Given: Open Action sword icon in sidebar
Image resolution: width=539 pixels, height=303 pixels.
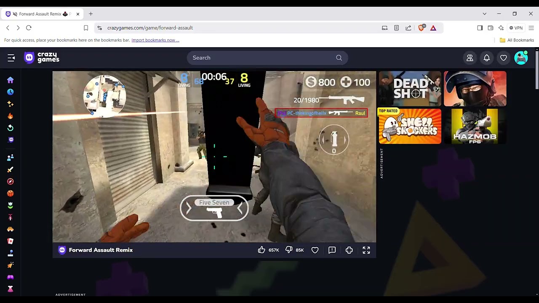Looking at the screenshot, I should point(11,170).
